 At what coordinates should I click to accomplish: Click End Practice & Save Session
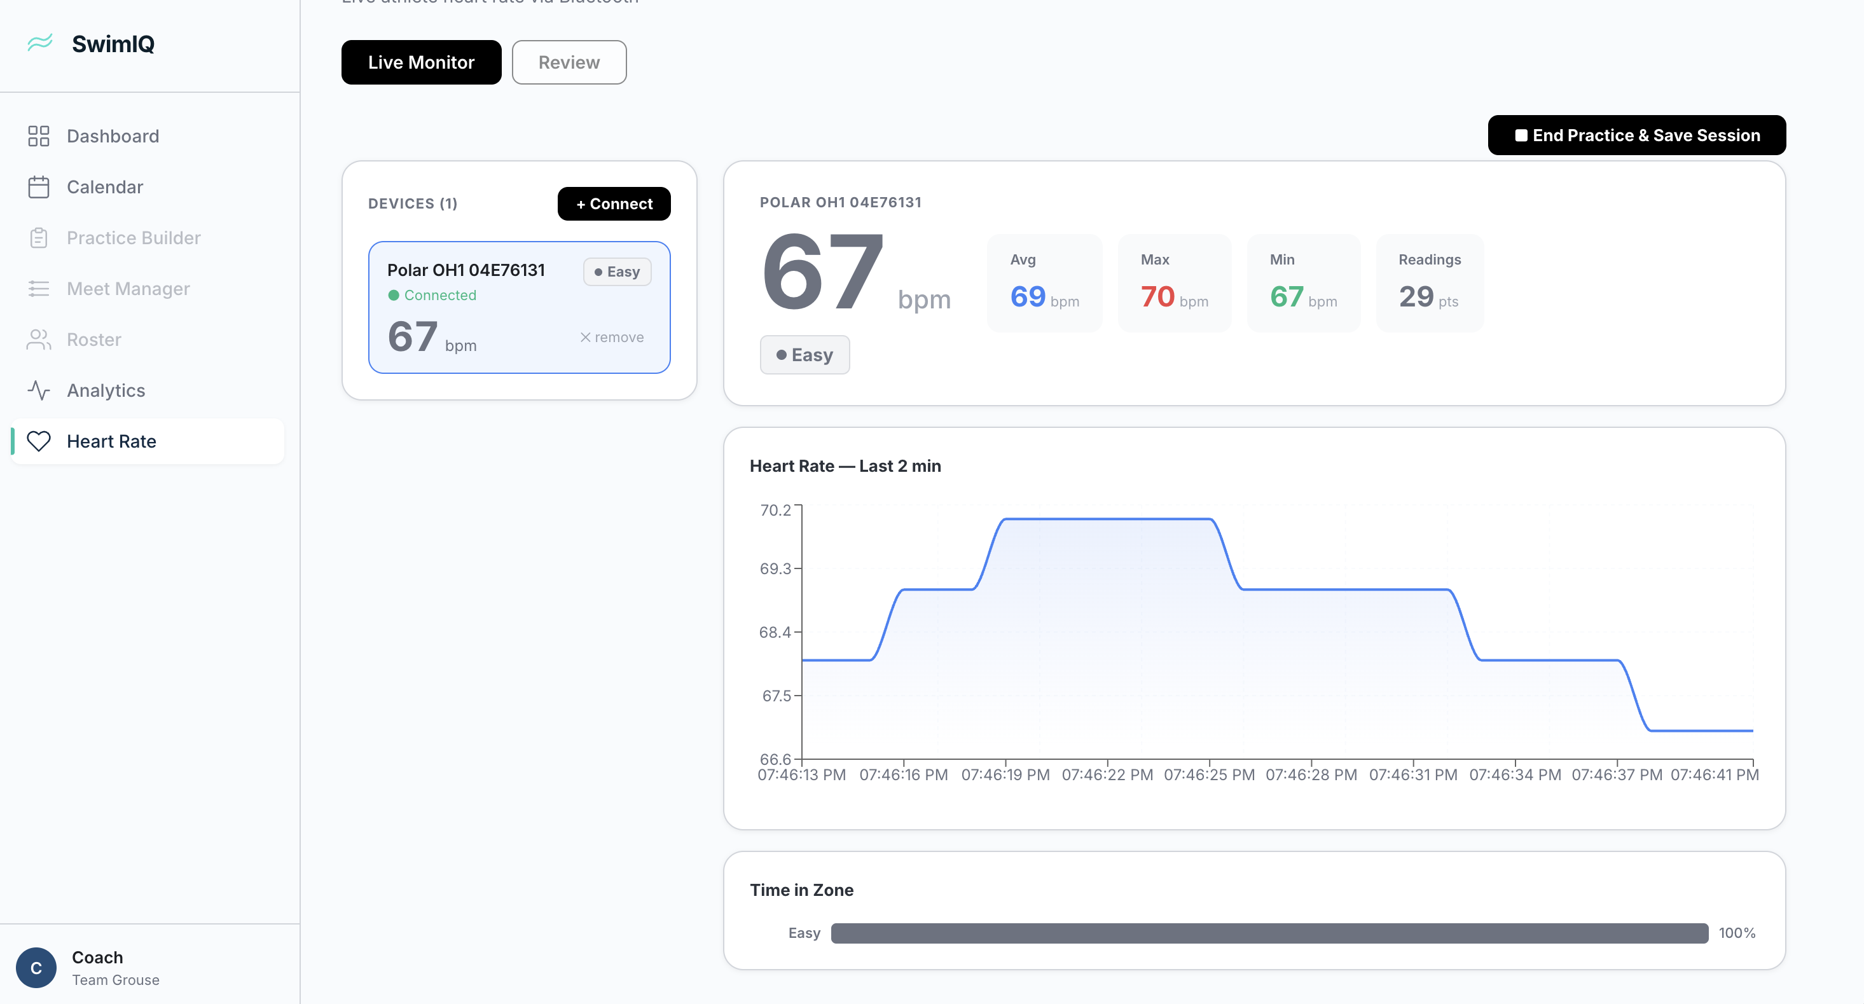pos(1637,135)
